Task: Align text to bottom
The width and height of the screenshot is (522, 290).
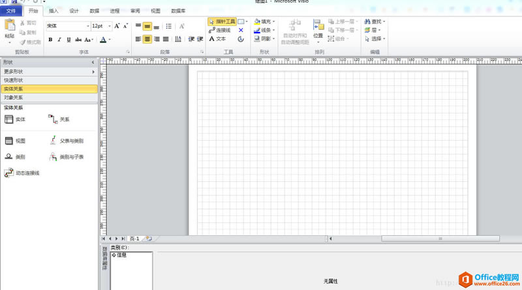Action: (x=157, y=26)
